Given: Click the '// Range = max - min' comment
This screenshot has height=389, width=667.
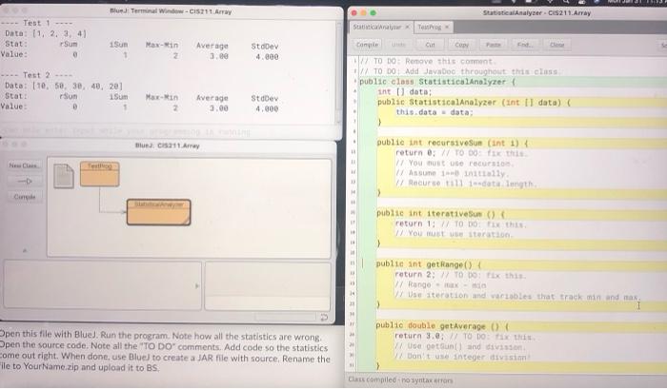Looking at the screenshot, I should [x=440, y=285].
